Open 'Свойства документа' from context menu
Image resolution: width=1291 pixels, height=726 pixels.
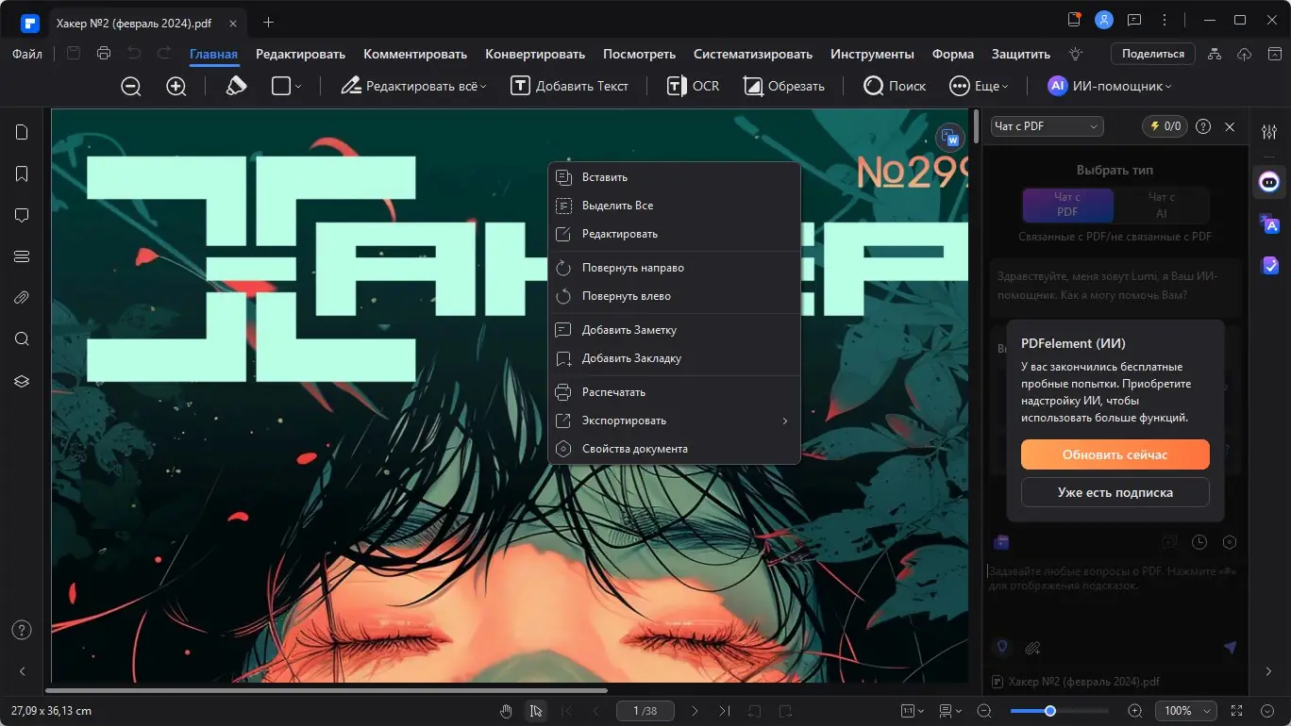coord(674,449)
